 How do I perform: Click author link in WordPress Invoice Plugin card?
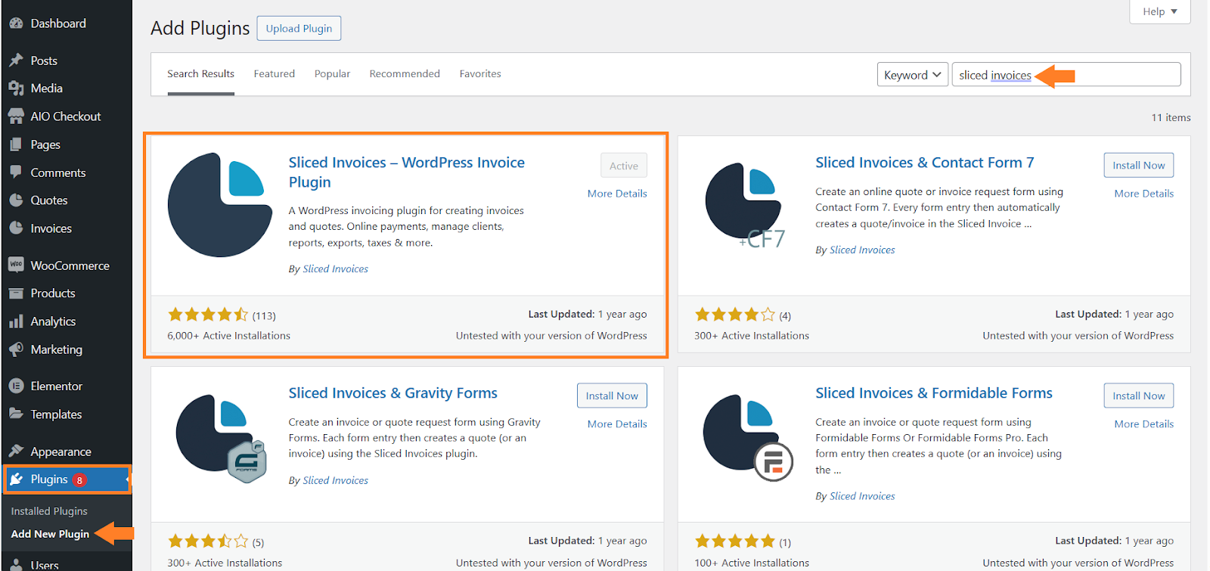point(335,269)
